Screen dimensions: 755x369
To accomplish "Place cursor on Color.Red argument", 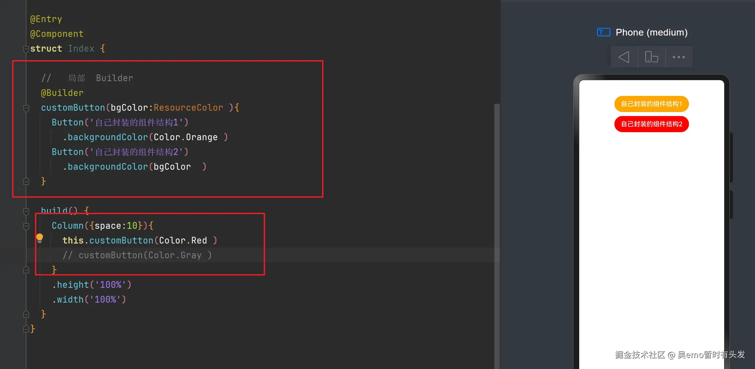I will 183,241.
